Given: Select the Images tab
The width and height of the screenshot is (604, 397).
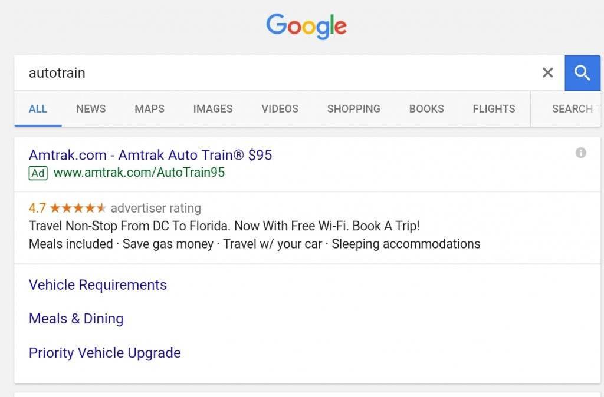Looking at the screenshot, I should pos(213,109).
